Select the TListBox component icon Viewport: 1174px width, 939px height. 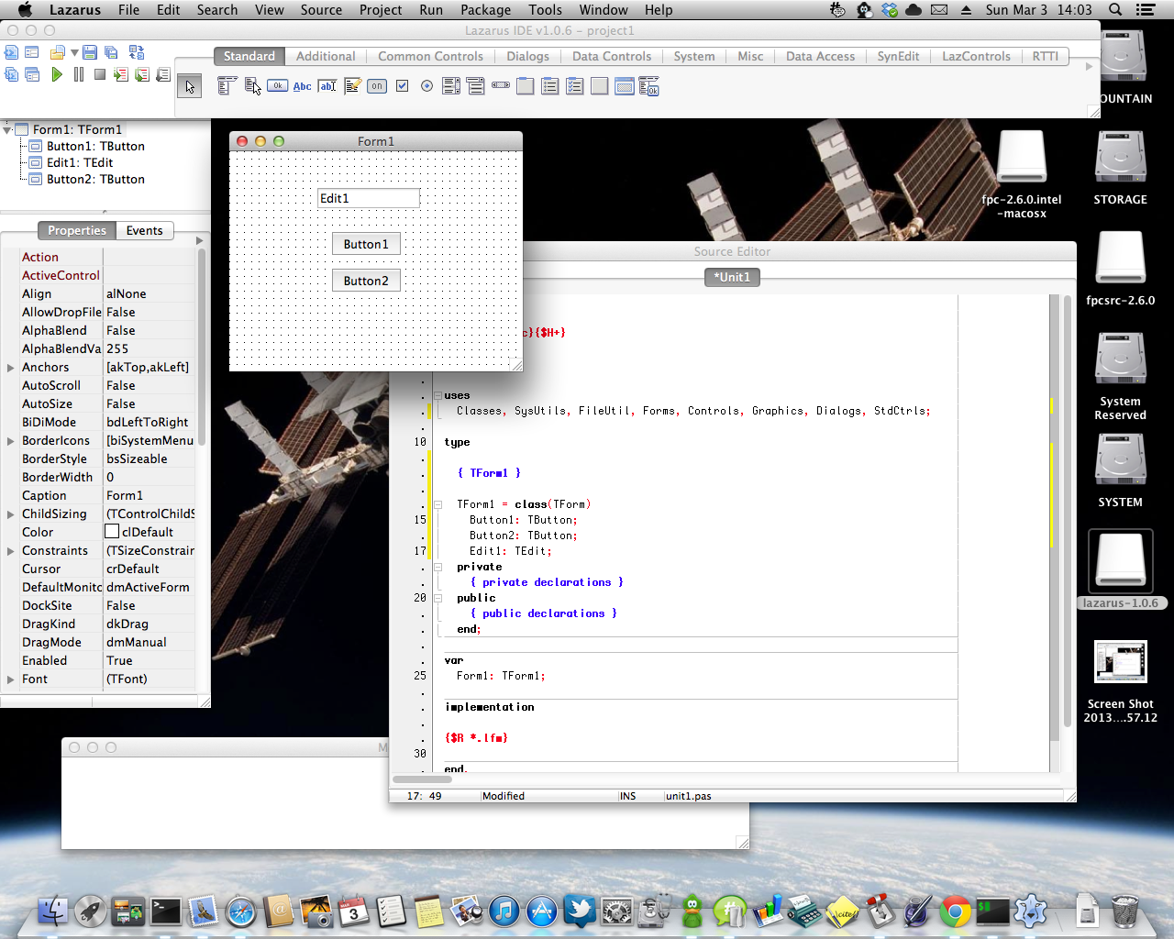(x=451, y=86)
